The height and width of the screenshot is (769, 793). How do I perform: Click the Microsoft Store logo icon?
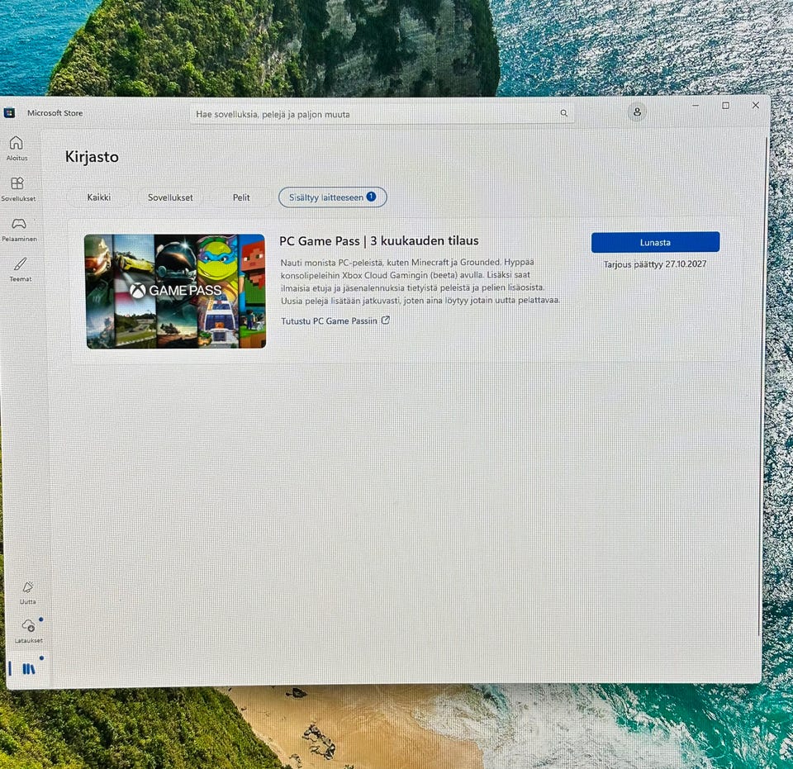(9, 112)
